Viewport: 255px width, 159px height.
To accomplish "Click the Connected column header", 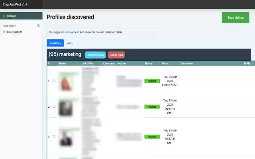I will pyautogui.click(x=186, y=64).
